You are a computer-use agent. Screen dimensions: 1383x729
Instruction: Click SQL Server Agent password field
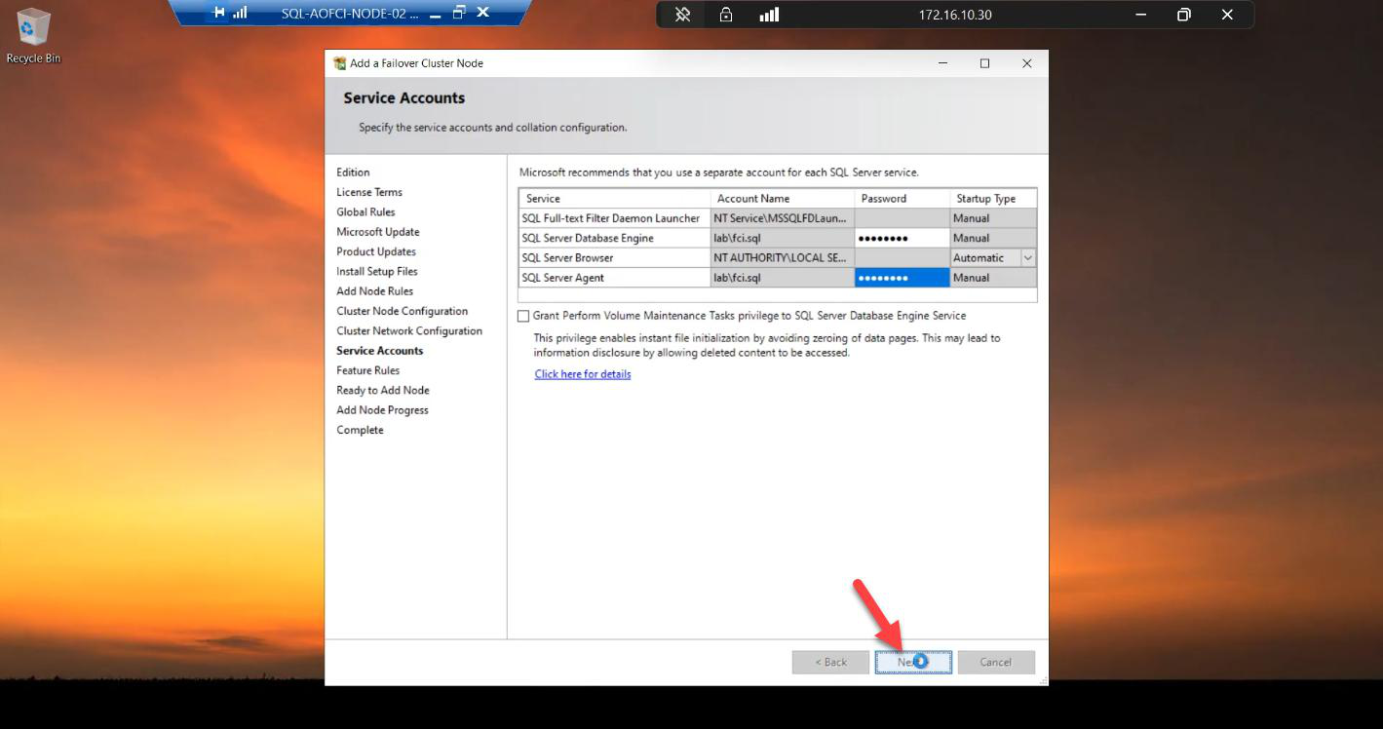pos(902,278)
